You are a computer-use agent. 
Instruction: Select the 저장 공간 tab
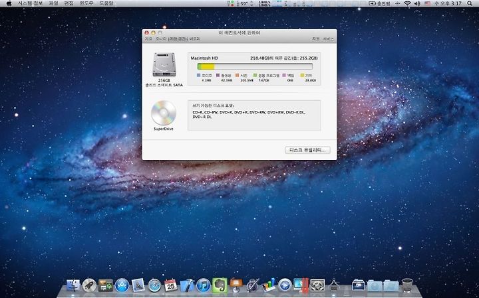(178, 39)
